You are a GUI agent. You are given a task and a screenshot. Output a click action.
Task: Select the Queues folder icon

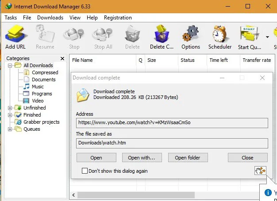(x=18, y=129)
